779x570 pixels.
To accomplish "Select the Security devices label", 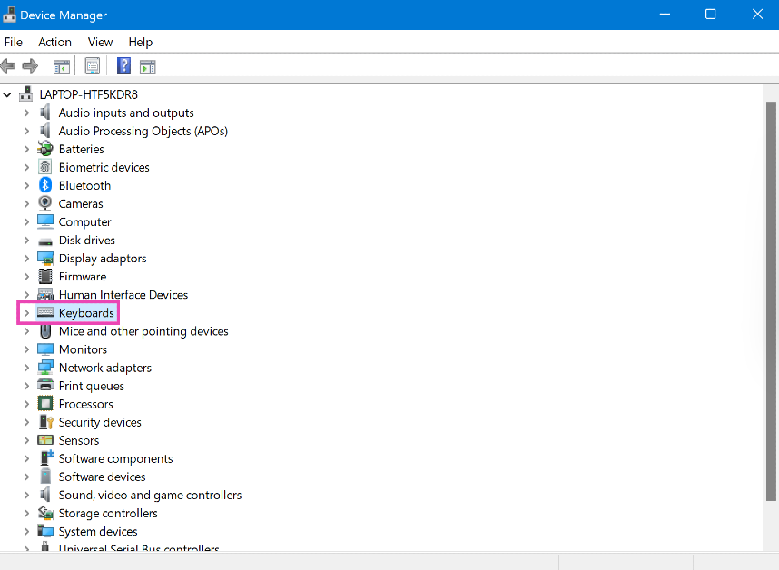I will pyautogui.click(x=100, y=422).
